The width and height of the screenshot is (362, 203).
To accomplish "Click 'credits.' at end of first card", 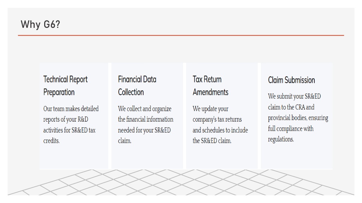I will [52, 141].
